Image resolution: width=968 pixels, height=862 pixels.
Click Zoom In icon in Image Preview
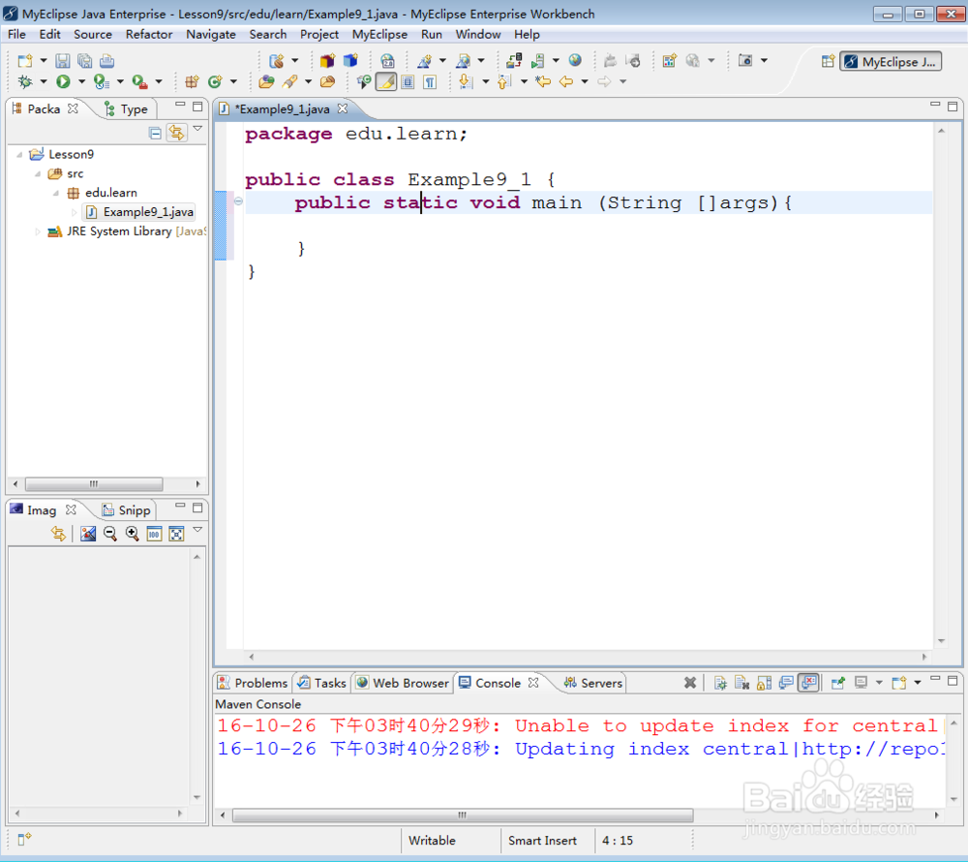pos(132,534)
